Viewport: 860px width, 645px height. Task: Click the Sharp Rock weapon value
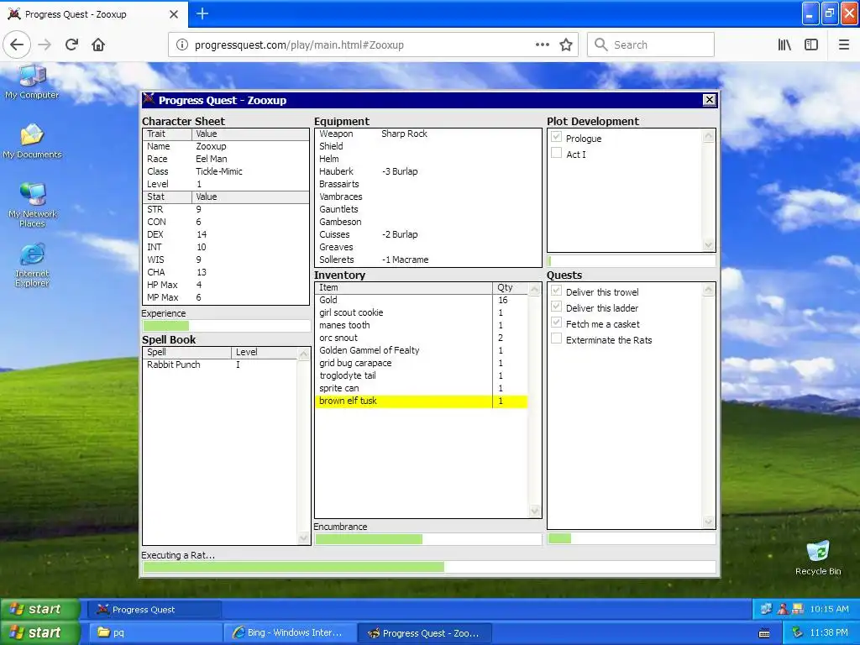pos(404,134)
